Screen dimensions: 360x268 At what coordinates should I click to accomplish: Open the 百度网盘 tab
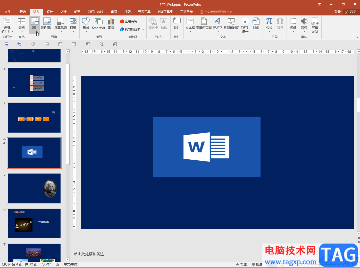187,12
